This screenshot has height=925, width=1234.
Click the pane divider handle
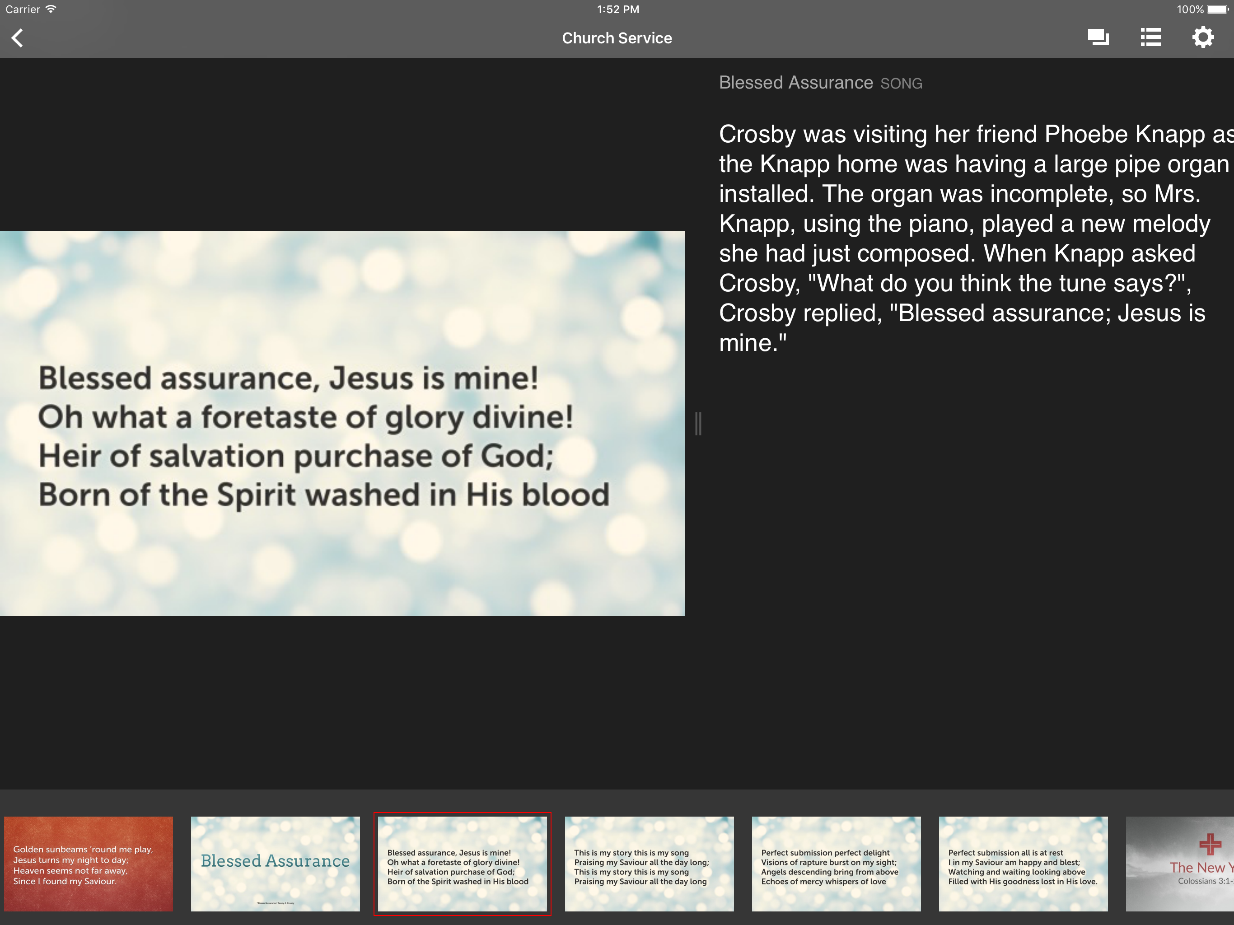[698, 424]
